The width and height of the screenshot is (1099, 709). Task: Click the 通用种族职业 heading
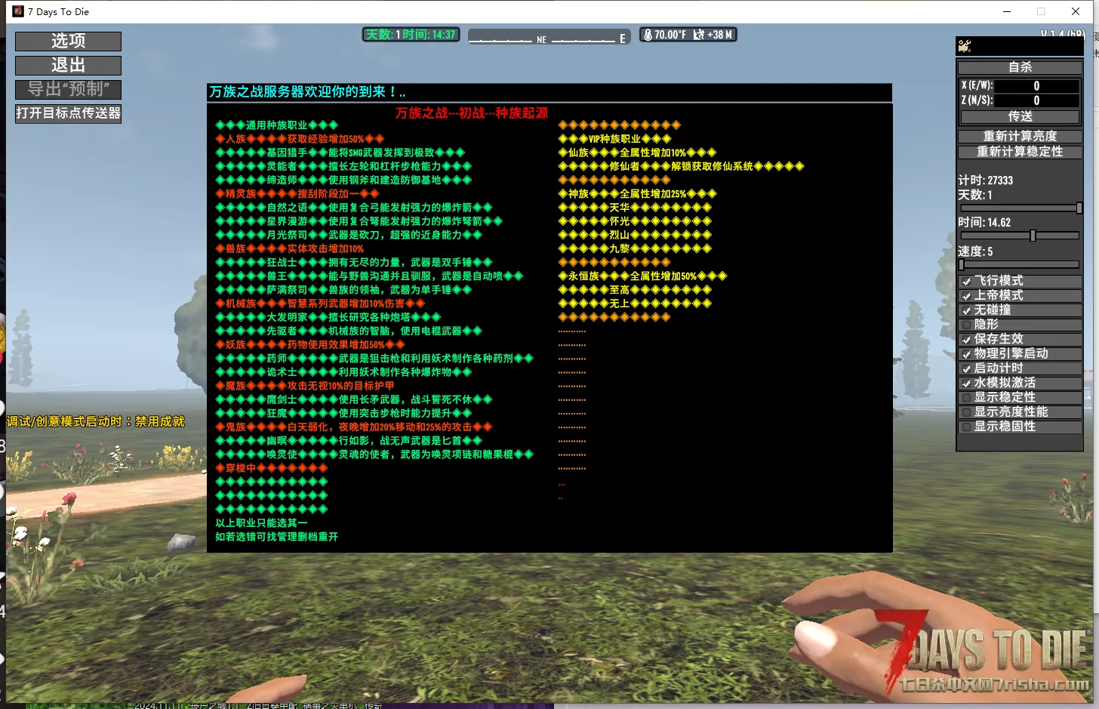pyautogui.click(x=276, y=125)
